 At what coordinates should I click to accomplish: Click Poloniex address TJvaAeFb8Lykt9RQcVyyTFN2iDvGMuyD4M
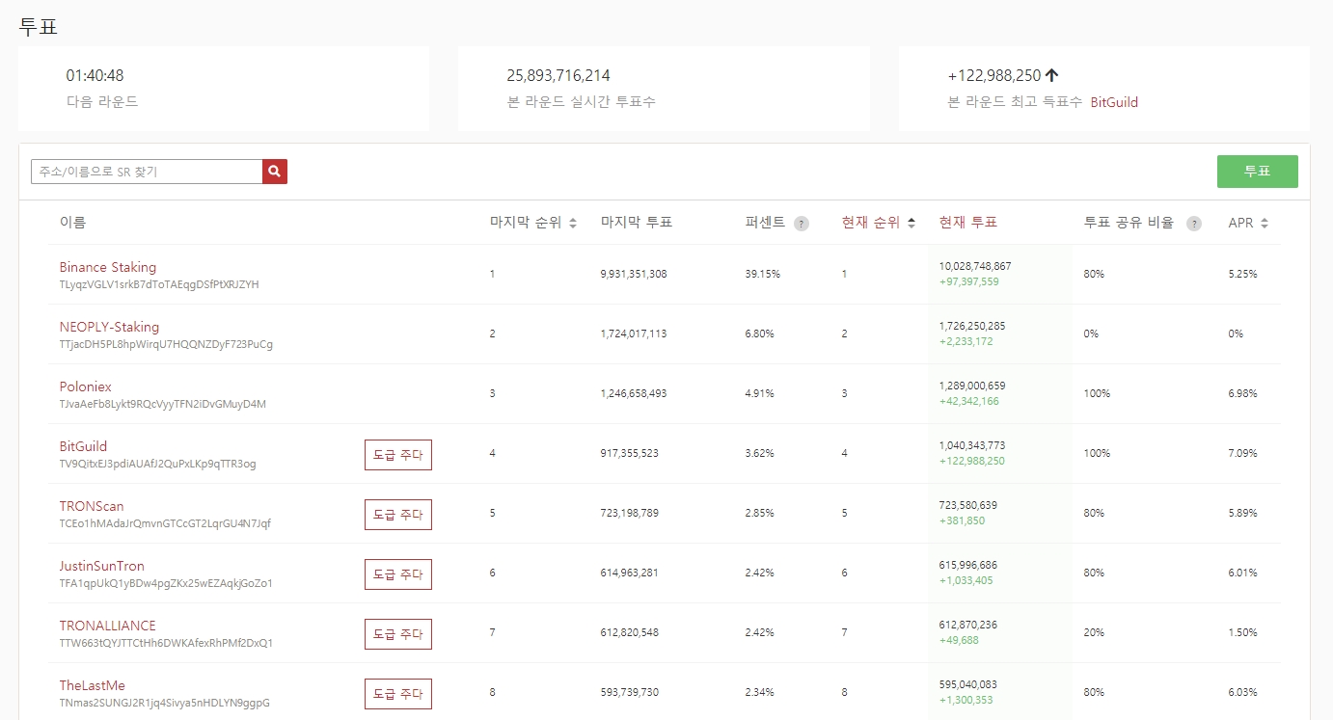coord(163,405)
